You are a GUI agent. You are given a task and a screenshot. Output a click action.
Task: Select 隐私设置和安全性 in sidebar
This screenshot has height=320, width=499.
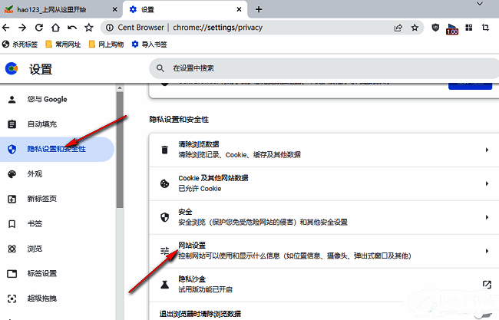click(58, 149)
